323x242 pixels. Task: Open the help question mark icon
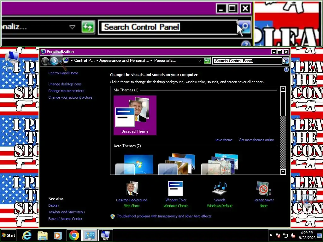(286, 70)
